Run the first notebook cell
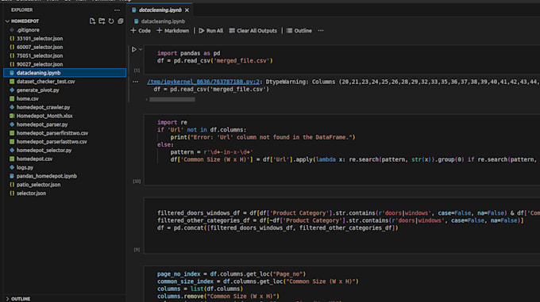Image resolution: width=540 pixels, height=302 pixels. tap(134, 49)
